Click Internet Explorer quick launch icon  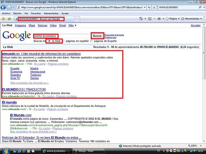pos(24,151)
